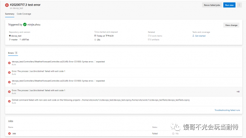Click the 'Today at' start time text
246x138 pixels.
point(105,36)
